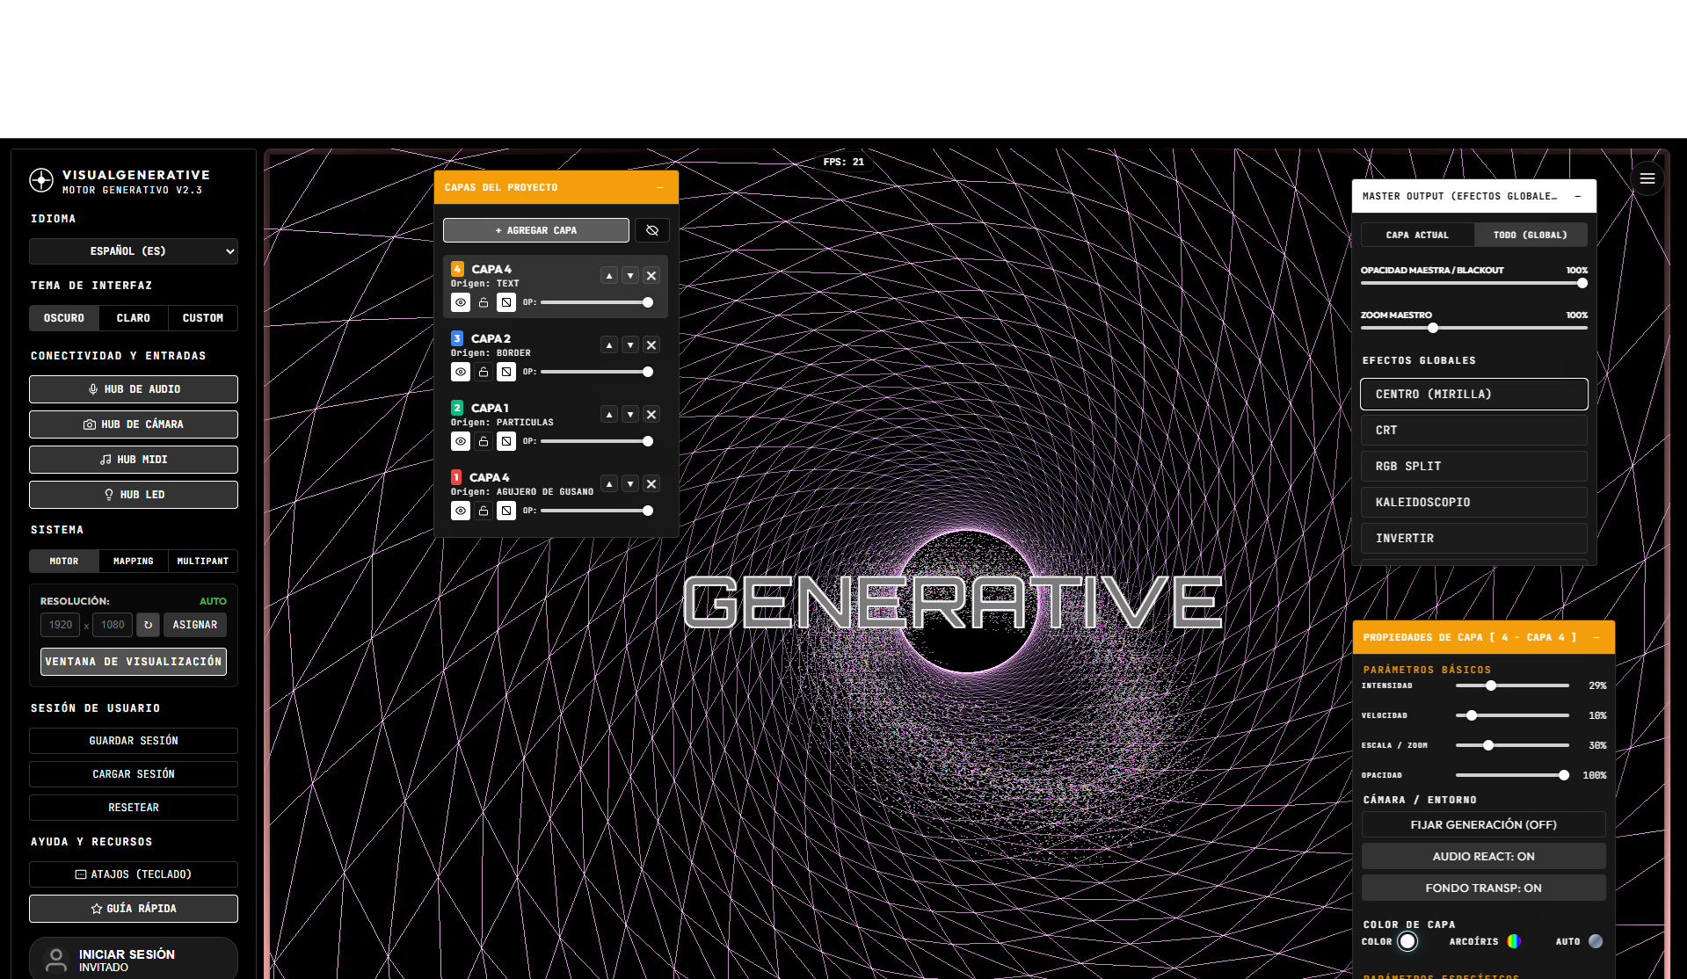Collapse the Master Output panel
This screenshot has width=1687, height=979.
(1578, 196)
